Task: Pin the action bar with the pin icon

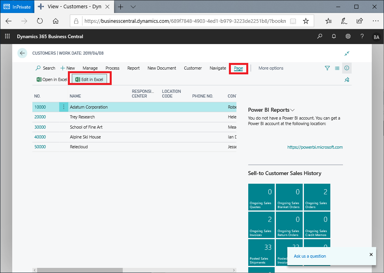Action: pos(347,79)
